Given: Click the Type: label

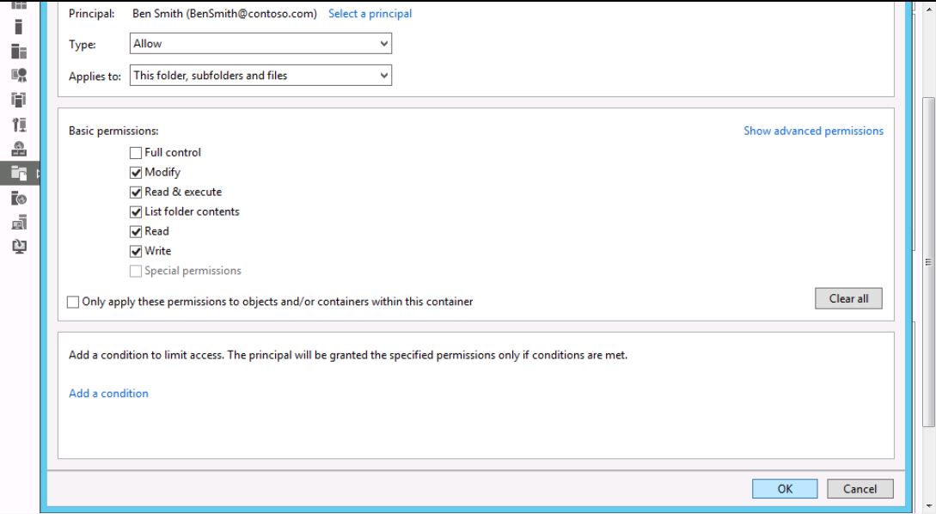Looking at the screenshot, I should [82, 45].
